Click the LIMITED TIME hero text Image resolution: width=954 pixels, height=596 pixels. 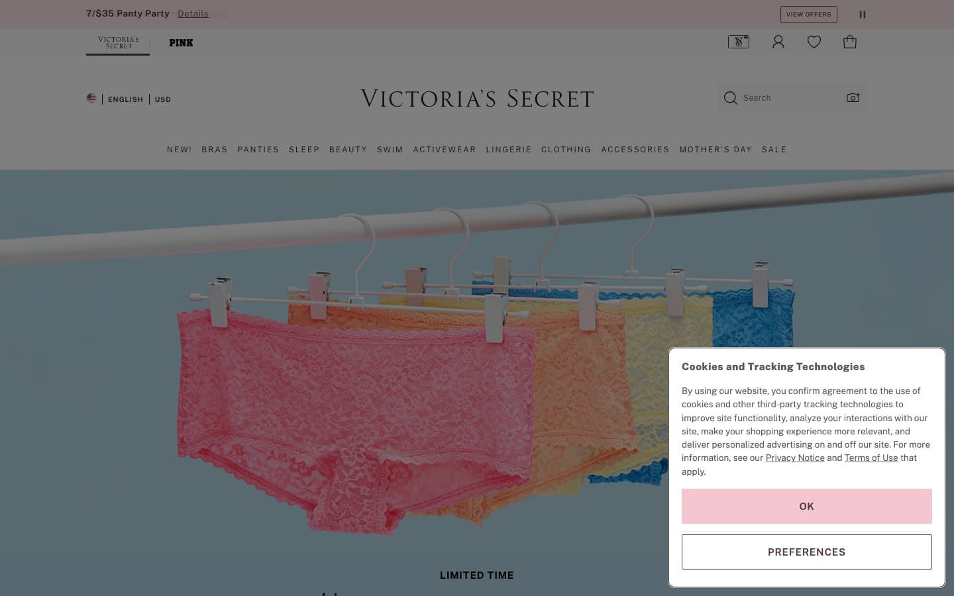[x=477, y=575]
